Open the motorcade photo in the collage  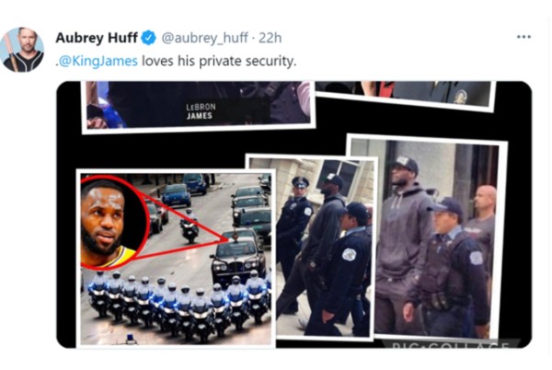pyautogui.click(x=176, y=258)
